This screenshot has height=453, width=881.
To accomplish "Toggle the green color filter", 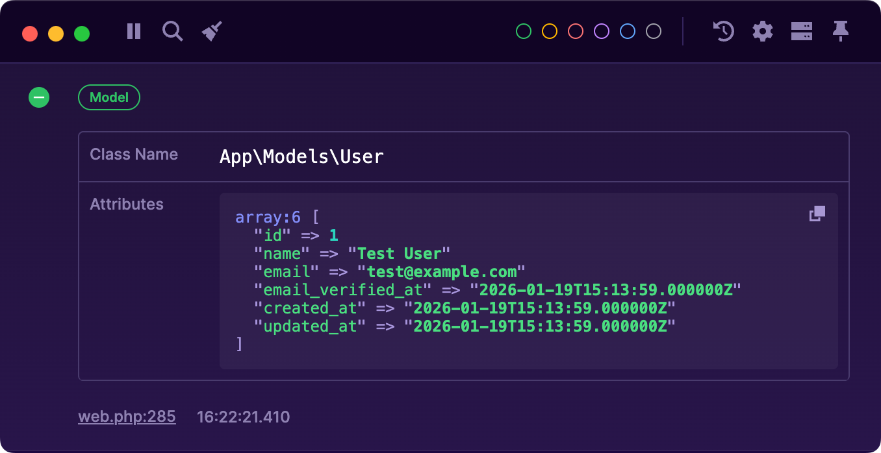I will tap(523, 31).
